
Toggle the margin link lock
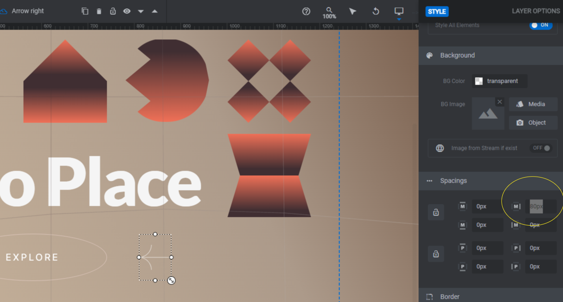tap(436, 212)
